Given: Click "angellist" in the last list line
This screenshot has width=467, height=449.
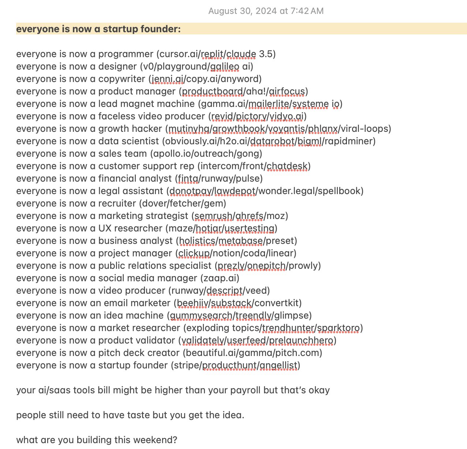Looking at the screenshot, I should click(x=280, y=365).
